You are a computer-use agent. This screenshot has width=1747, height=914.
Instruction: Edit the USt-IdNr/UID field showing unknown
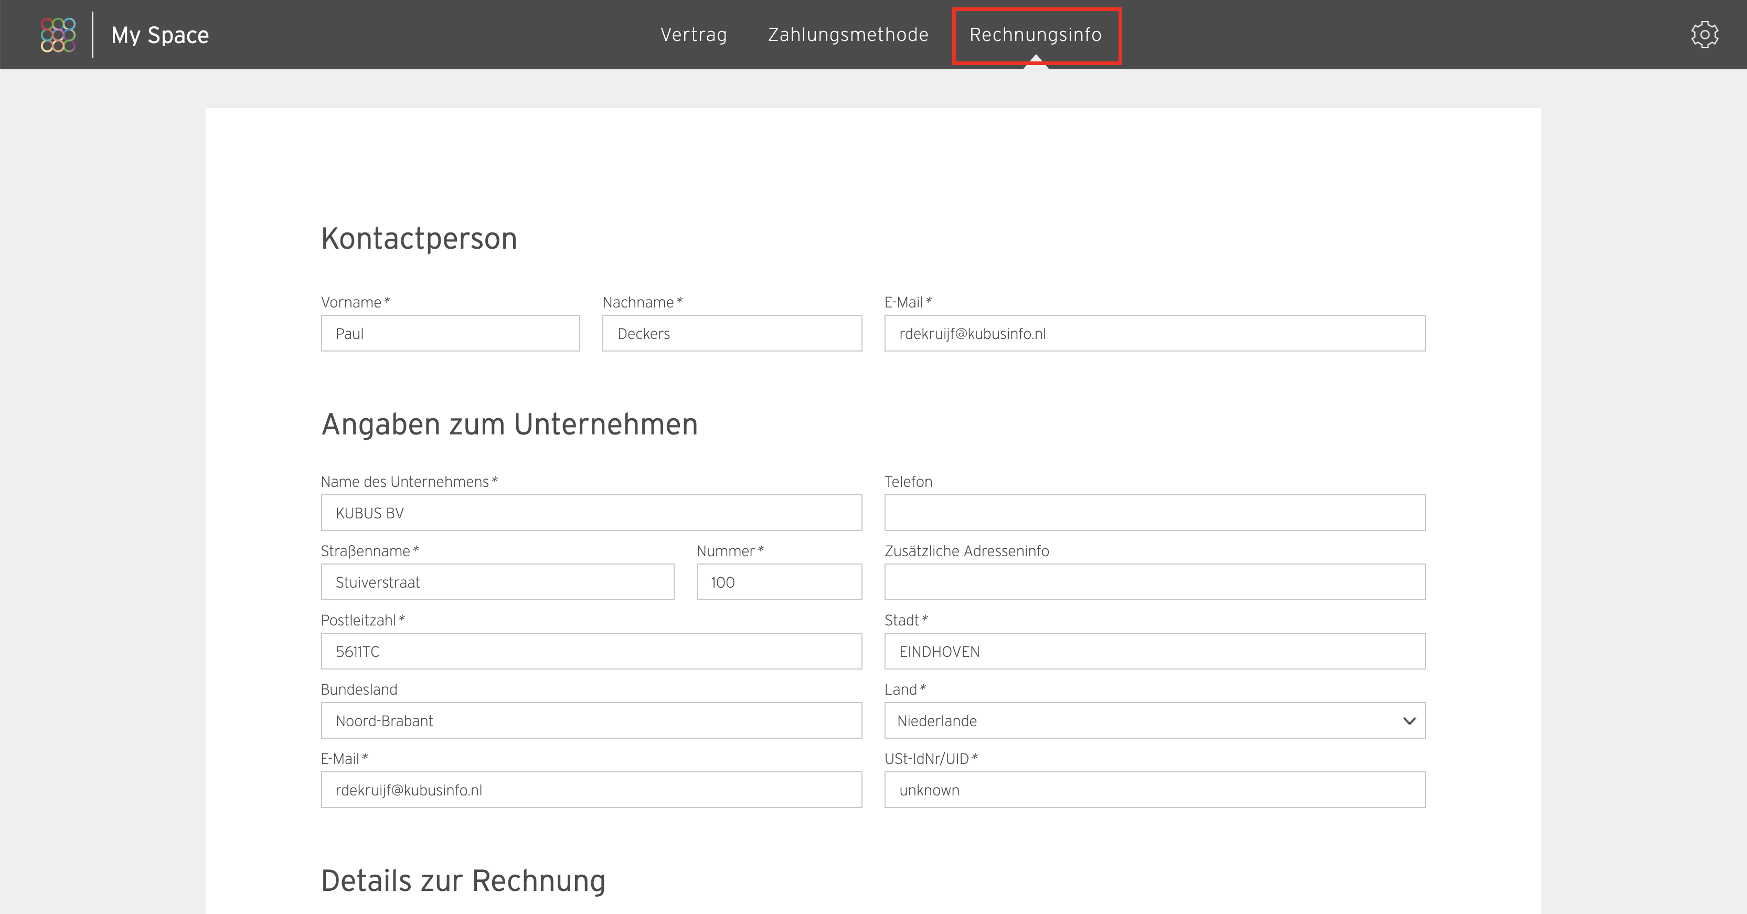pos(1154,789)
